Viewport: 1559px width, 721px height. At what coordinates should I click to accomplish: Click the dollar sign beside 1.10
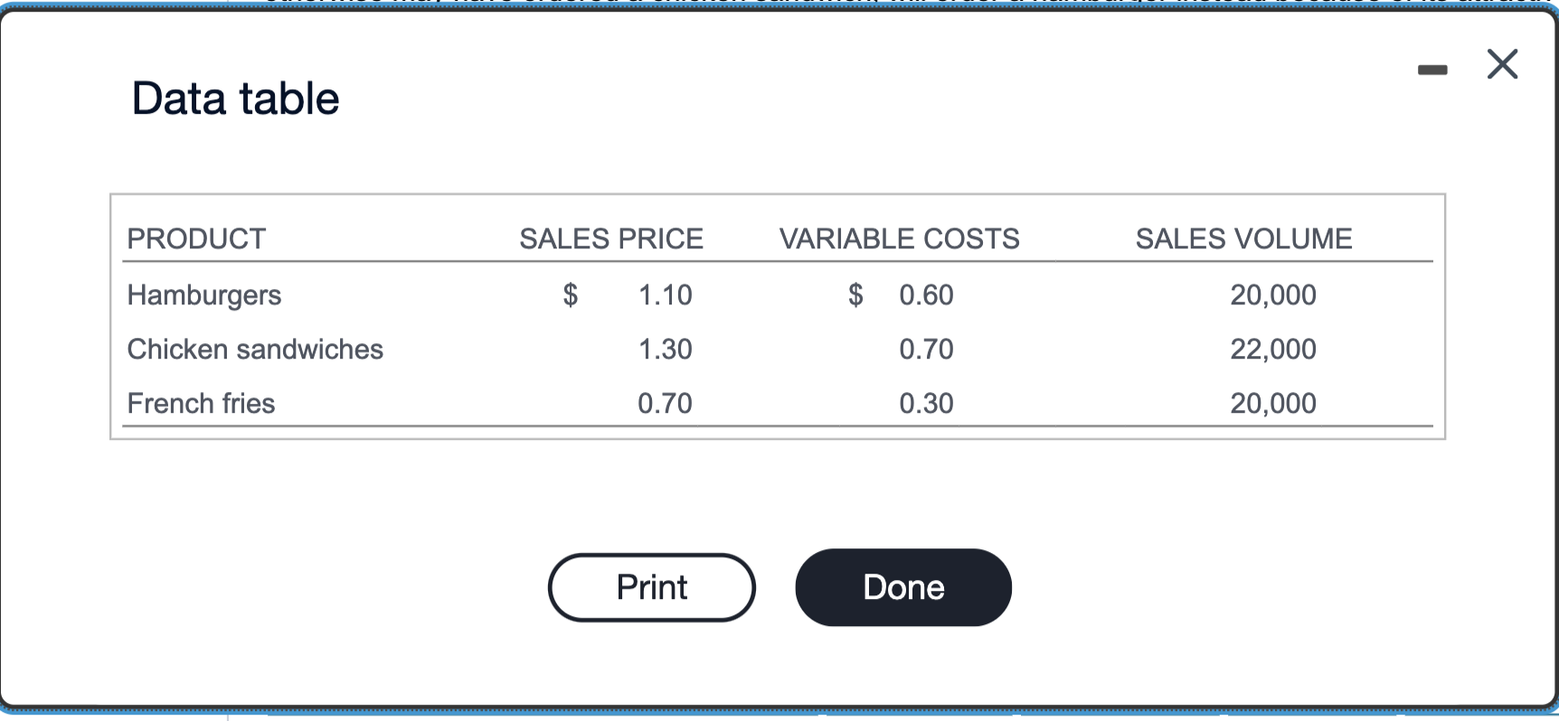pos(571,295)
